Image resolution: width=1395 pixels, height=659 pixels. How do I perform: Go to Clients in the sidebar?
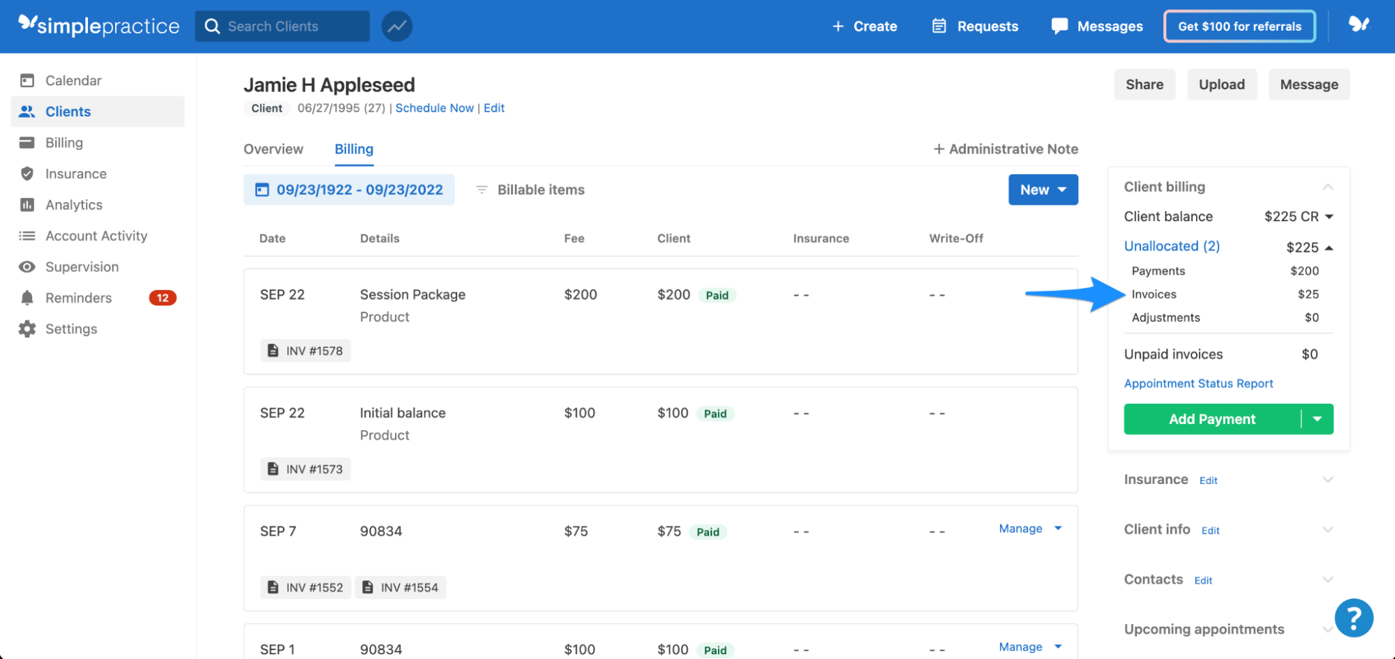[x=98, y=112]
